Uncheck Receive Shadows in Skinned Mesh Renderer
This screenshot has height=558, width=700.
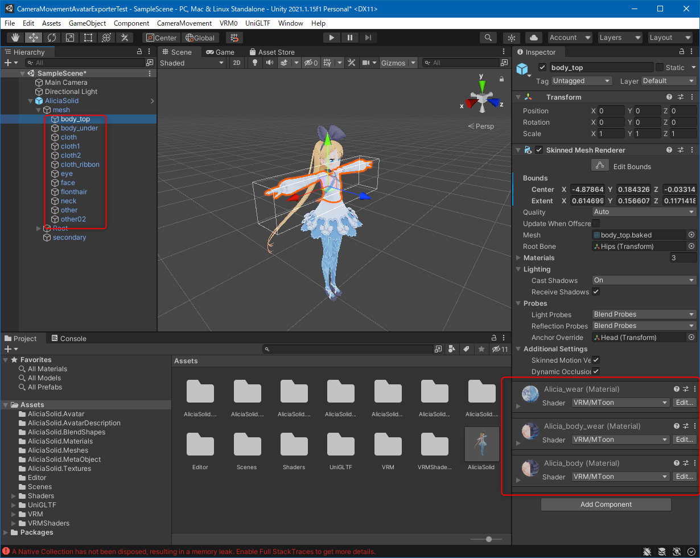596,292
